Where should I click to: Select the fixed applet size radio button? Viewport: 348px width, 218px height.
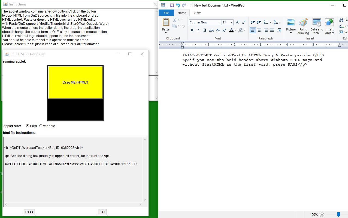(x=28, y=126)
